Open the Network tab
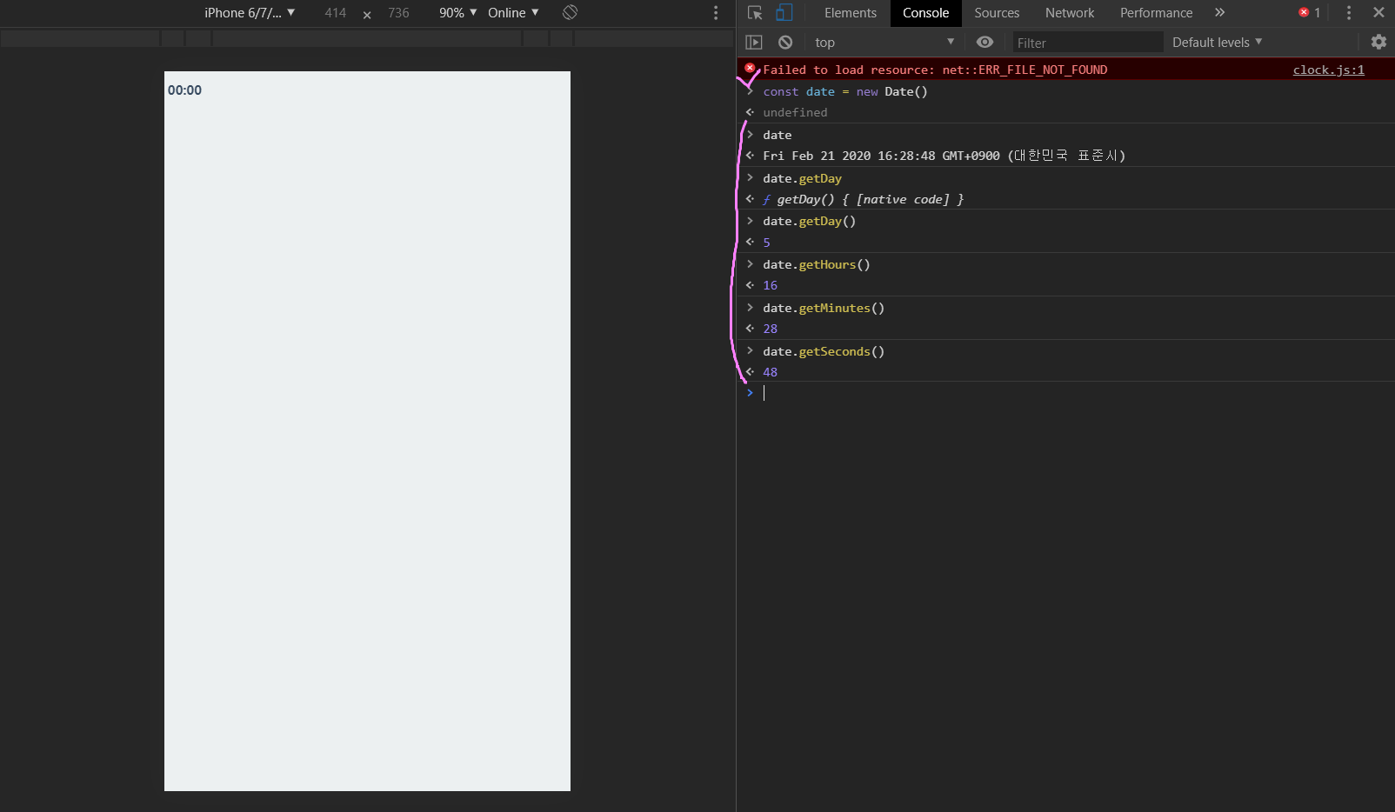This screenshot has height=812, width=1395. tap(1070, 13)
